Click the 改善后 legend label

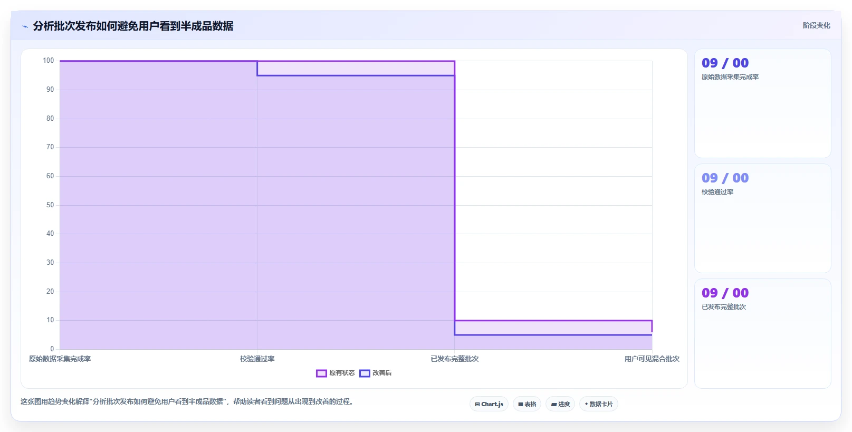click(x=382, y=373)
